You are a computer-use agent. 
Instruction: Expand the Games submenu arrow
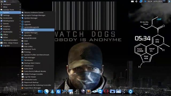point(20,23)
